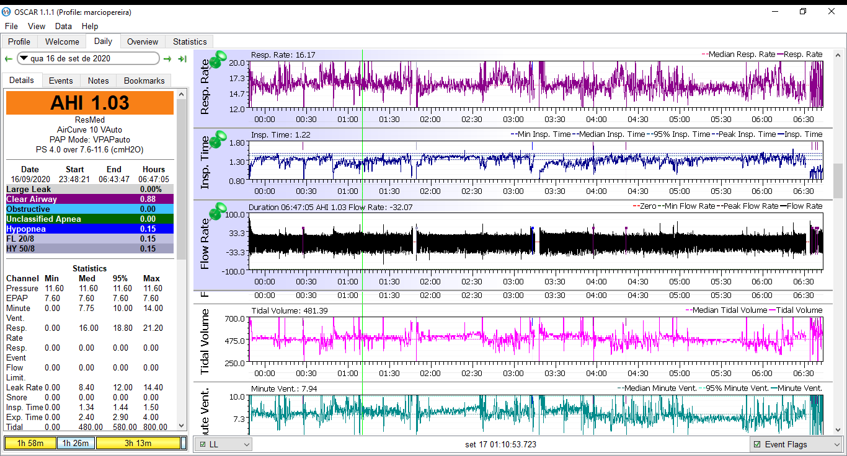
Task: Open the Data menu
Action: [x=63, y=26]
